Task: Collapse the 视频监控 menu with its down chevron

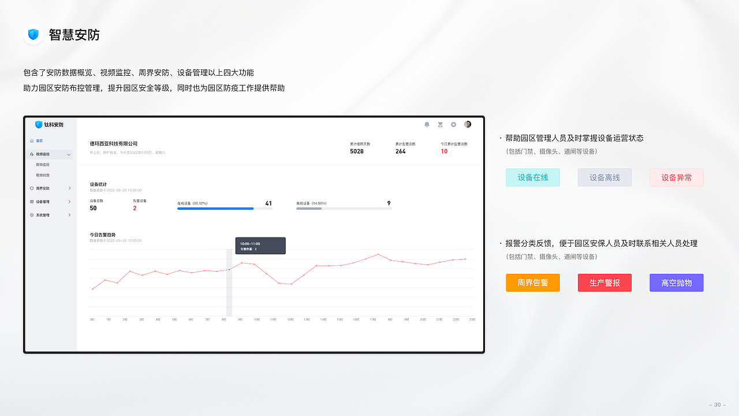Action: coord(69,155)
